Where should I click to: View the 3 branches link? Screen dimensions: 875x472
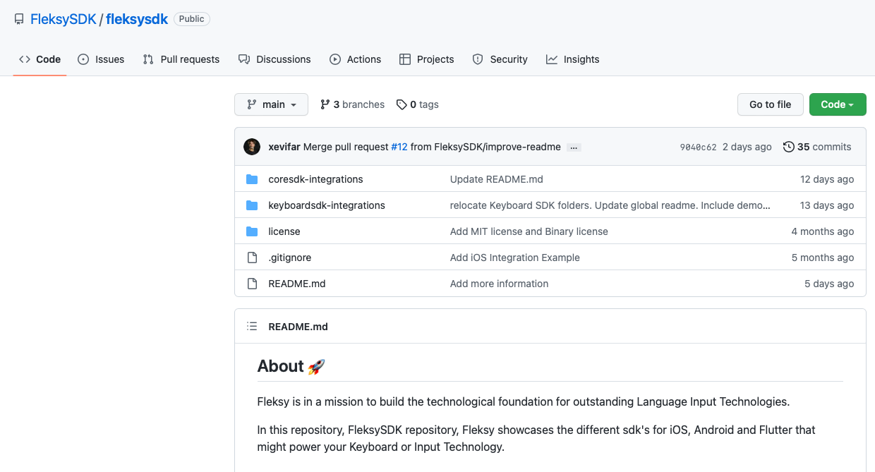352,104
